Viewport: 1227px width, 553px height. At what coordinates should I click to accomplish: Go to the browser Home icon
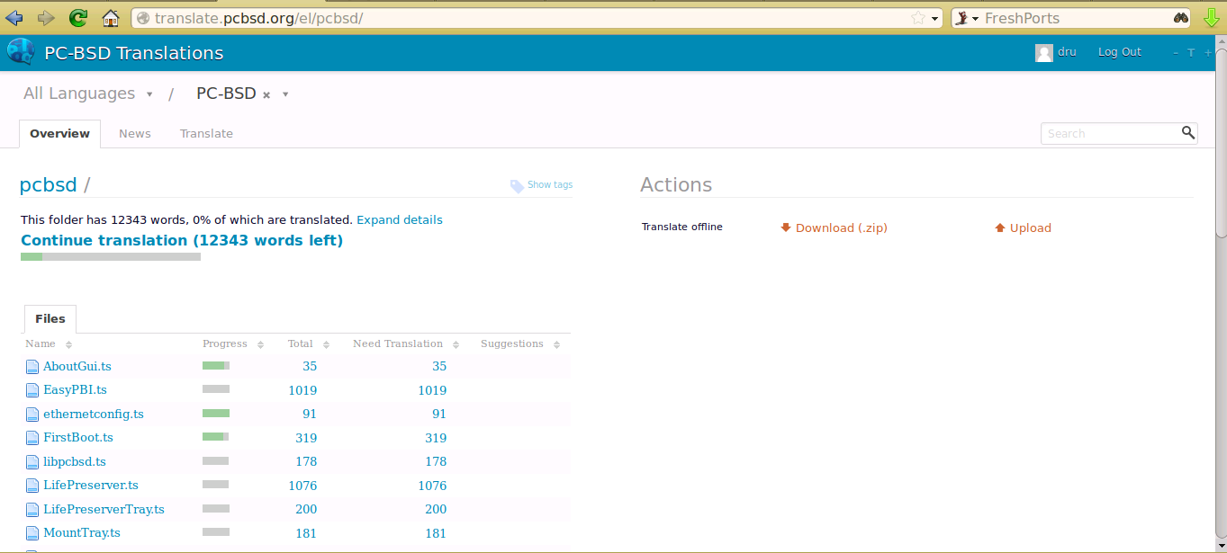pyautogui.click(x=111, y=17)
